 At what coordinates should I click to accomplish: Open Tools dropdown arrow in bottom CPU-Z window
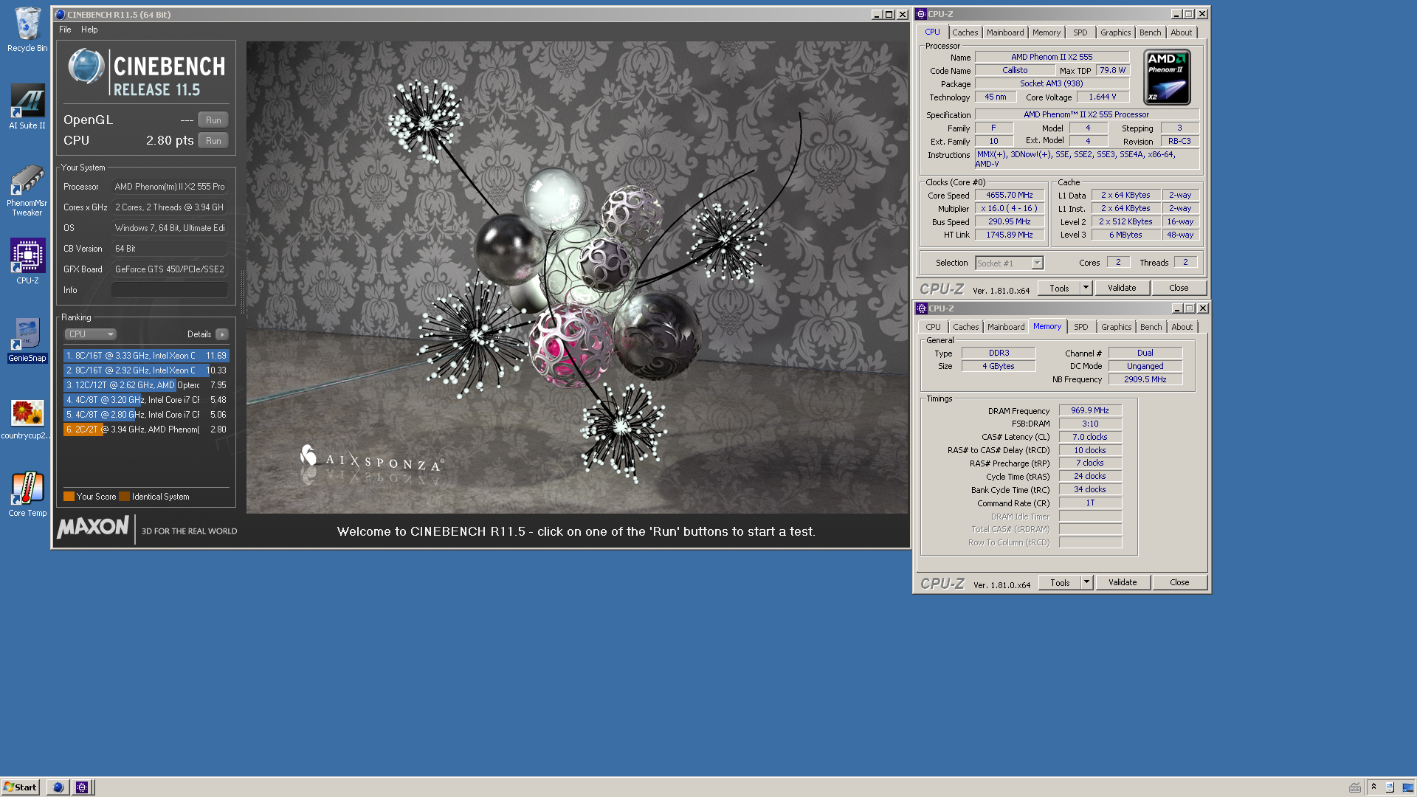click(1087, 583)
